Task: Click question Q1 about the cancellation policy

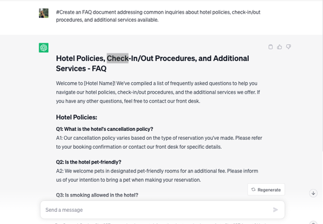Action: click(x=104, y=129)
